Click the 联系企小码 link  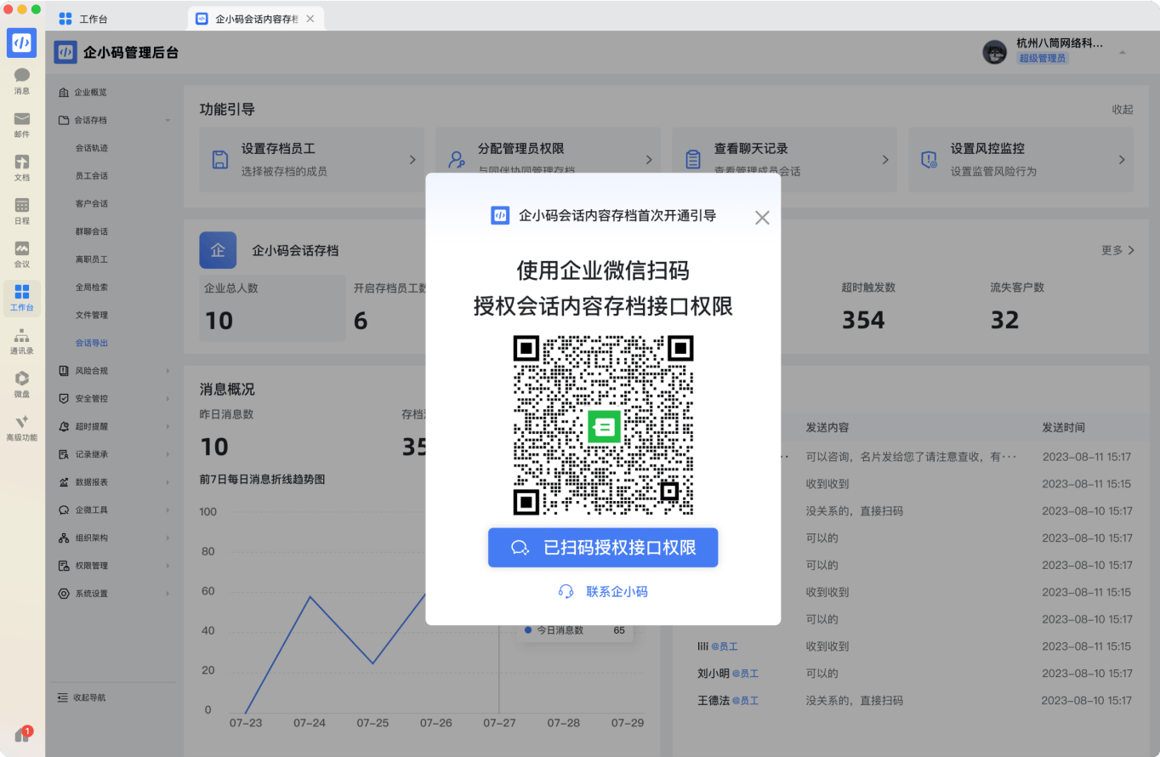point(617,591)
